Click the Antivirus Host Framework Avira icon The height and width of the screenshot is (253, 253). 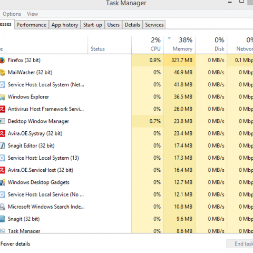[3, 109]
